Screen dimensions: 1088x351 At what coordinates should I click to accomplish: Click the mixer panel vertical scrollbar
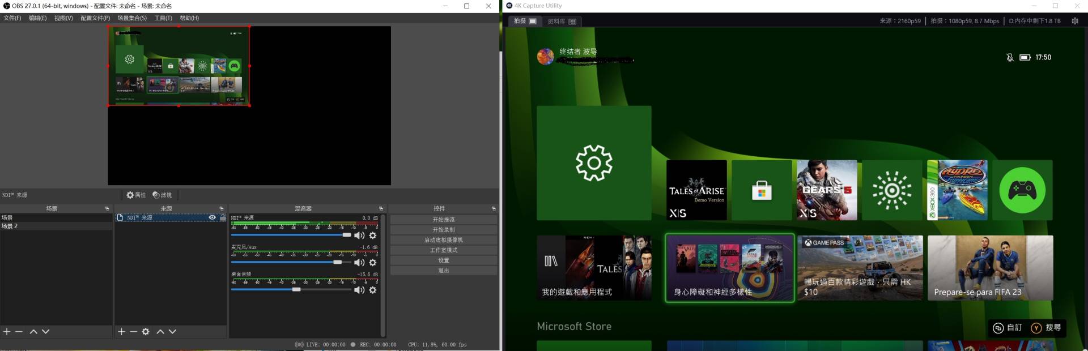pyautogui.click(x=383, y=275)
